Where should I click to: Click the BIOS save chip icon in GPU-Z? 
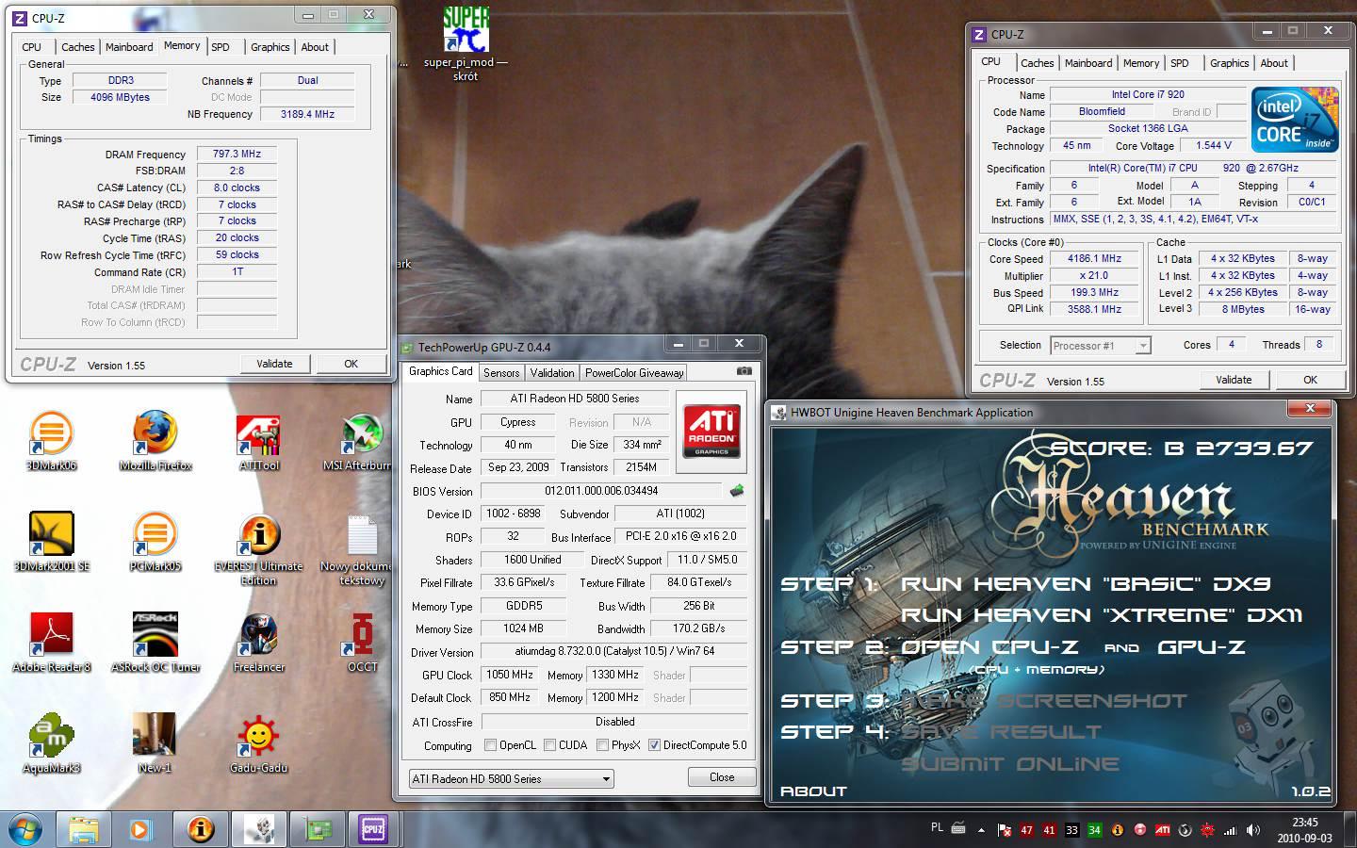click(x=737, y=490)
